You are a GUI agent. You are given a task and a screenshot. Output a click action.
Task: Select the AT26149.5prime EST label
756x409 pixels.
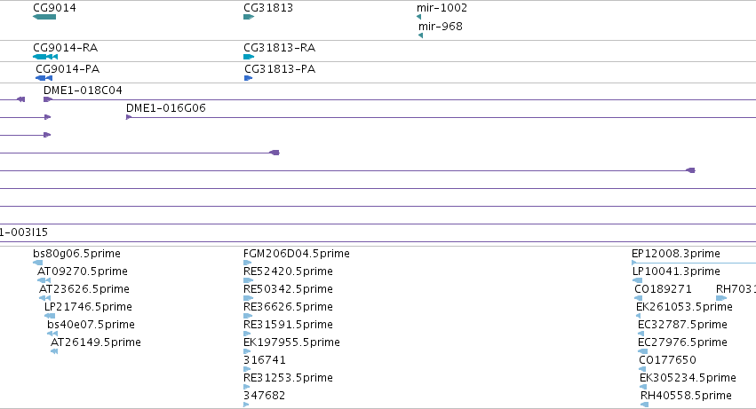95,342
